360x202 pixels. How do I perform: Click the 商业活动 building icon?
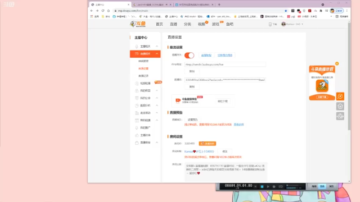(137, 113)
